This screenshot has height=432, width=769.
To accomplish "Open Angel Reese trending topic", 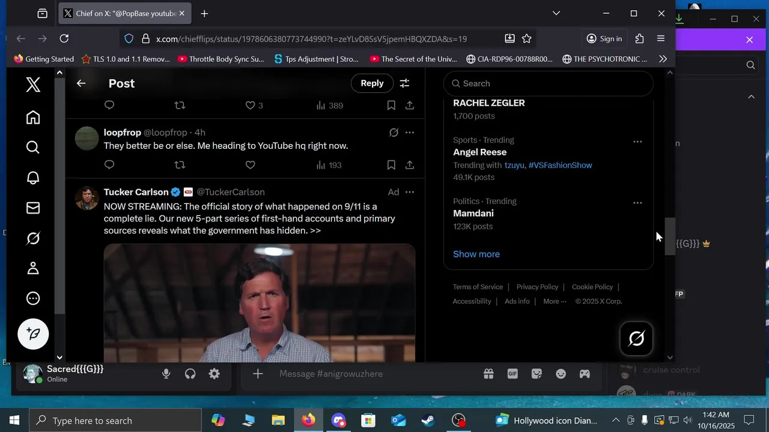I will point(479,152).
